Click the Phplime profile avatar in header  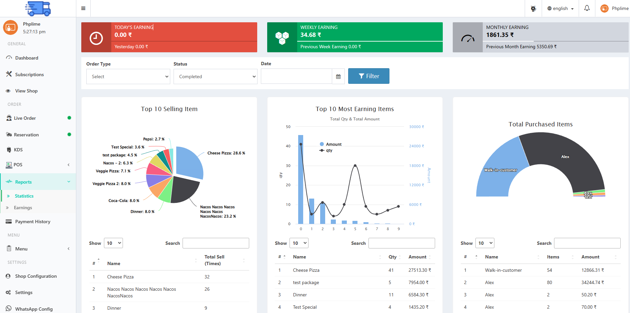click(604, 9)
